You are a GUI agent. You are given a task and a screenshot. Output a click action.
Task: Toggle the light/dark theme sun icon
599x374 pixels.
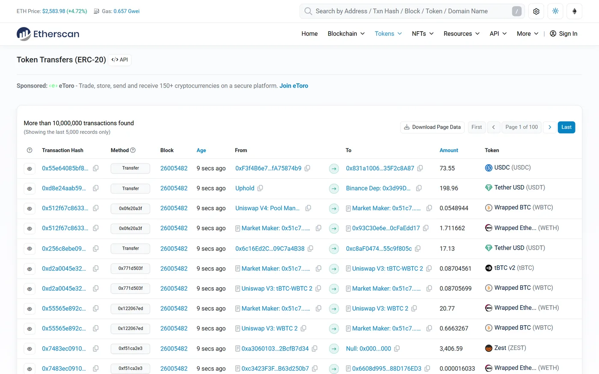tap(555, 11)
